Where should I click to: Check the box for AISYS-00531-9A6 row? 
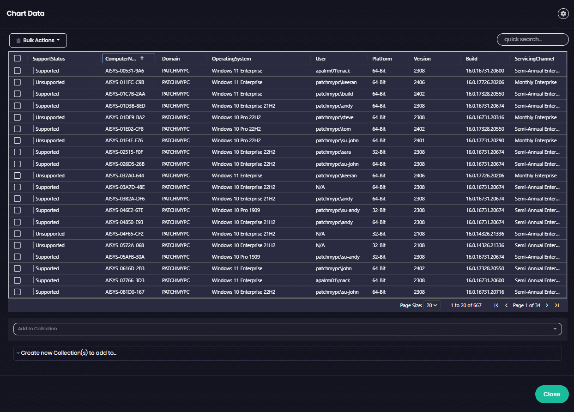click(x=18, y=71)
